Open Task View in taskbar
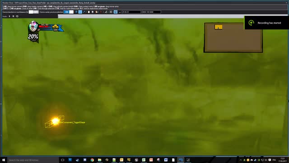The width and height of the screenshot is (289, 163). pos(63,160)
